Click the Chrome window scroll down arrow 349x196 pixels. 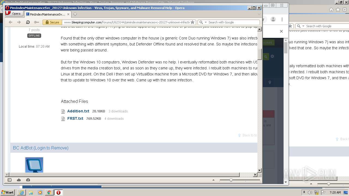(286, 182)
